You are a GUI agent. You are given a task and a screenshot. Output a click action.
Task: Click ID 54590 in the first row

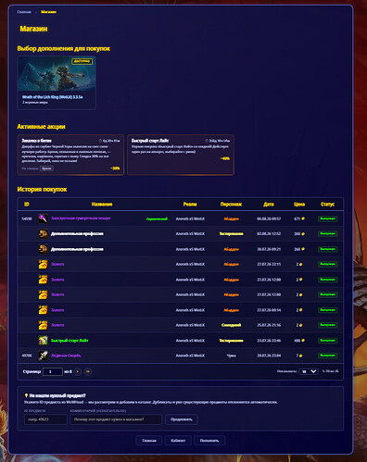[27, 219]
